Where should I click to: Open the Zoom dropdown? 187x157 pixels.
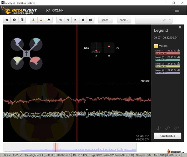coord(124,20)
